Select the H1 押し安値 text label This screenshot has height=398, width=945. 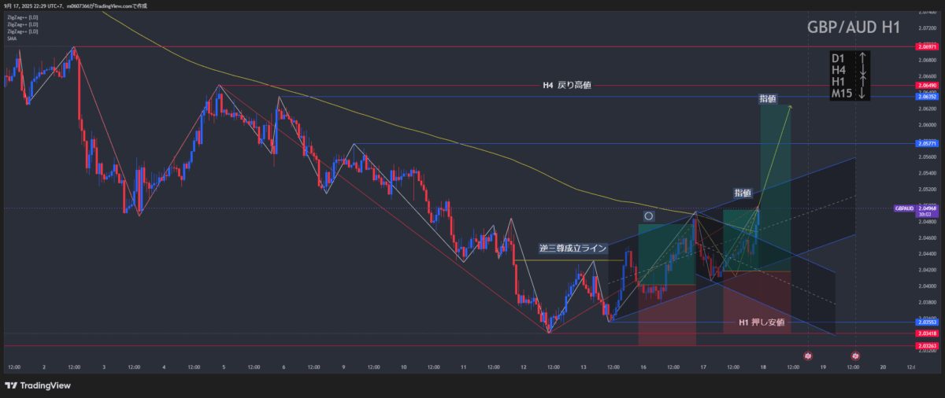coord(761,322)
